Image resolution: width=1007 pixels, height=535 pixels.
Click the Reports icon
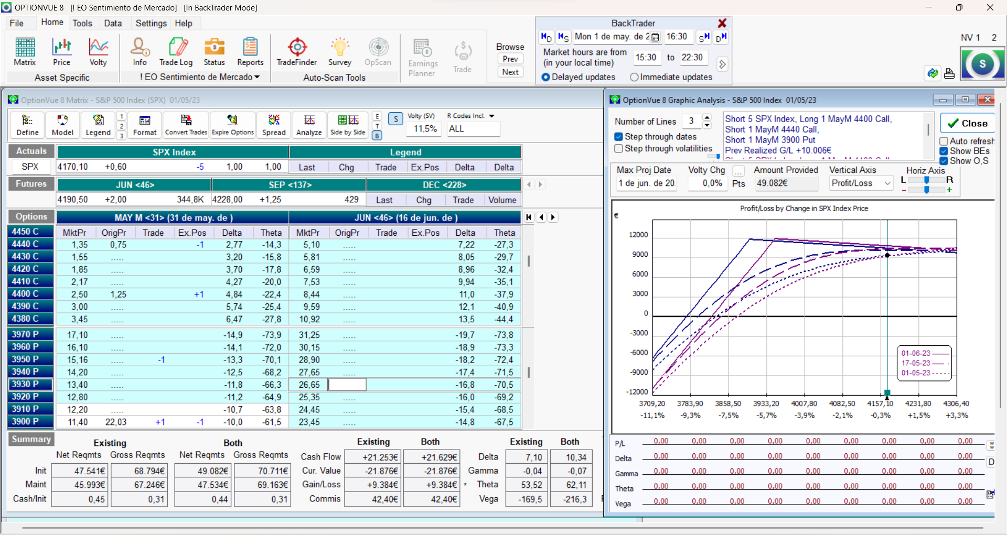pyautogui.click(x=250, y=51)
